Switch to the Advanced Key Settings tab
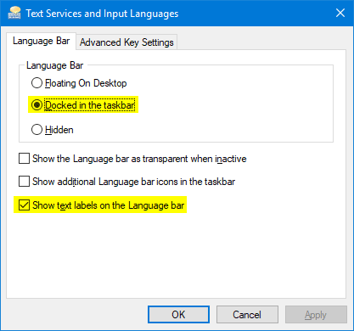This screenshot has width=354, height=331. 126,42
